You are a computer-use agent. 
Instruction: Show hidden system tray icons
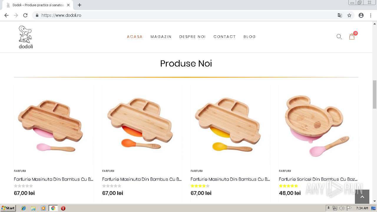(328, 208)
